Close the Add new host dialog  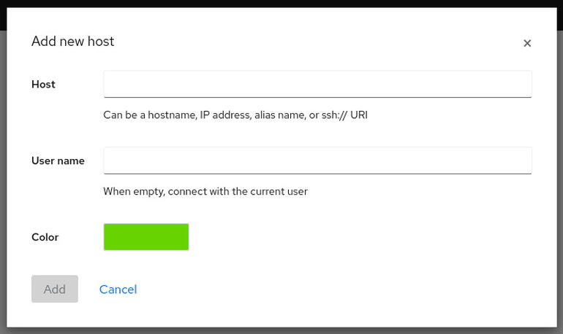coord(526,43)
